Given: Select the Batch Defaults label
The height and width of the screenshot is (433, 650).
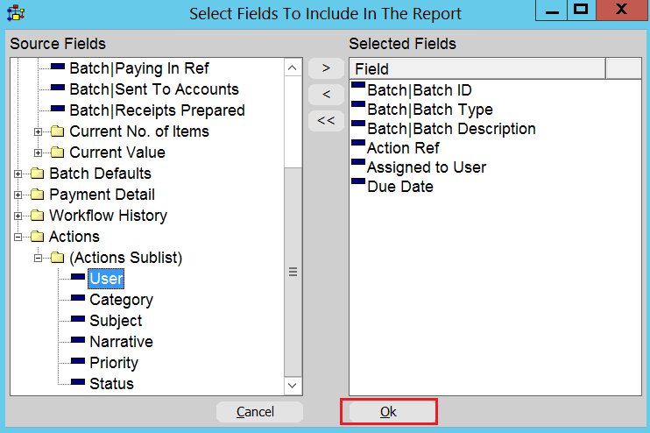Looking at the screenshot, I should 101,174.
